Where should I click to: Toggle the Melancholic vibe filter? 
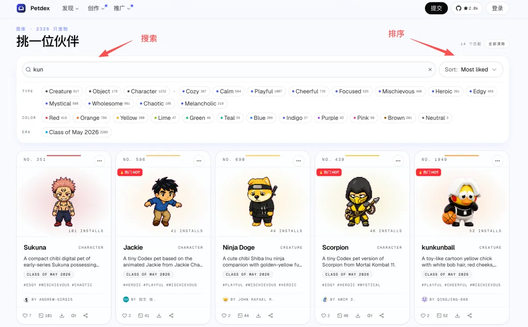[x=202, y=104]
